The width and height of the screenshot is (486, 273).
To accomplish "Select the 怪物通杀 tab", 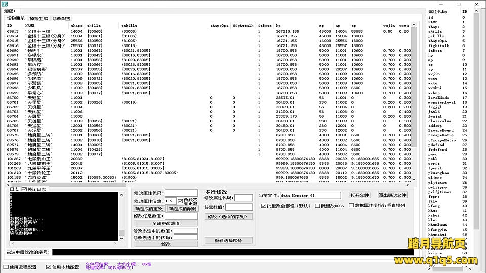I will 16,18.
